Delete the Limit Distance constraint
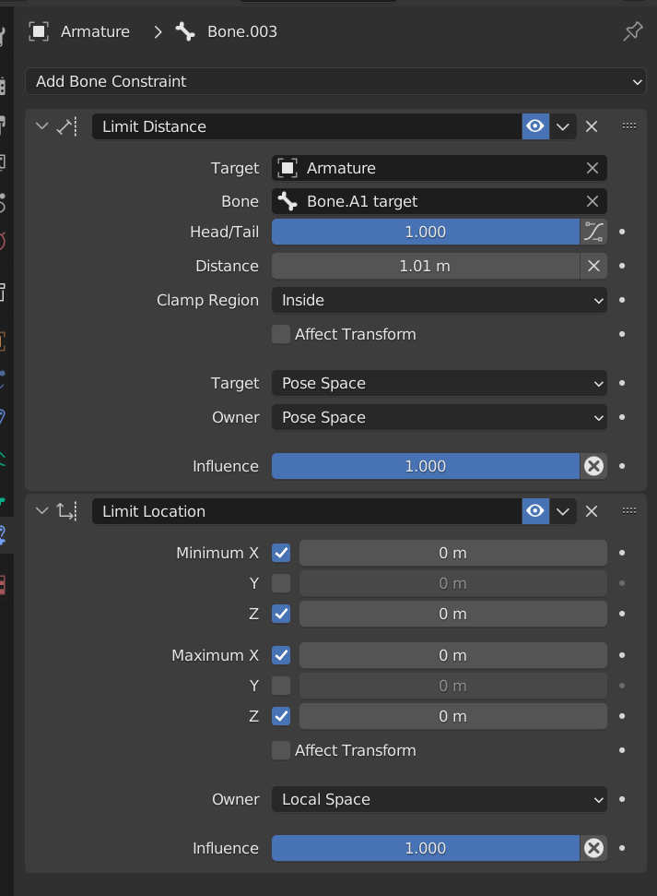 click(x=592, y=126)
